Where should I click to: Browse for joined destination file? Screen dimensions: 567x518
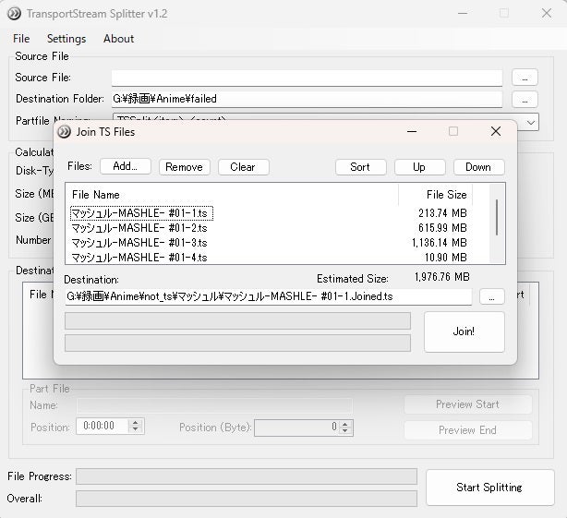pyautogui.click(x=492, y=296)
